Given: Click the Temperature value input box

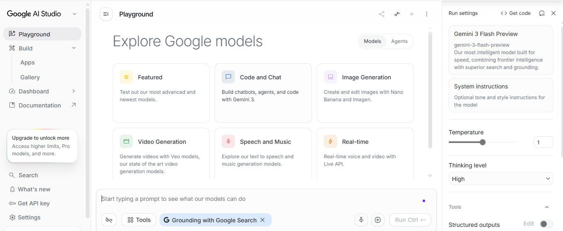Looking at the screenshot, I should pyautogui.click(x=543, y=142).
